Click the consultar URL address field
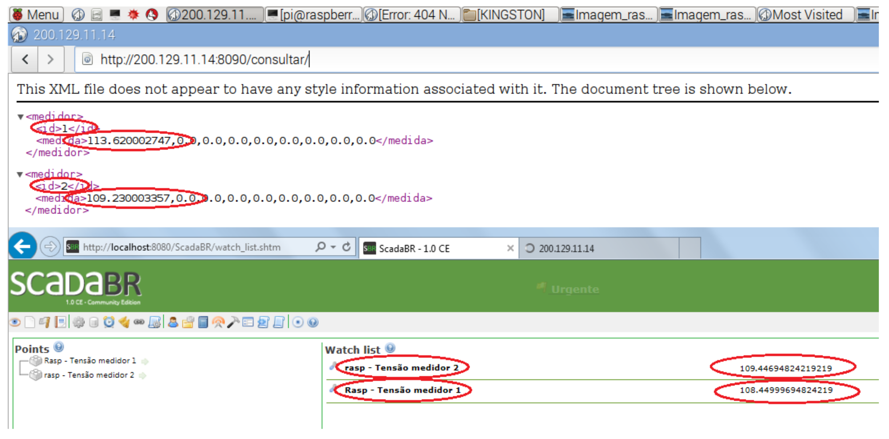Viewport: 889px width, 439px height. 204,60
